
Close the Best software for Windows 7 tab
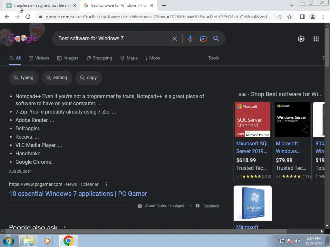pyautogui.click(x=152, y=6)
